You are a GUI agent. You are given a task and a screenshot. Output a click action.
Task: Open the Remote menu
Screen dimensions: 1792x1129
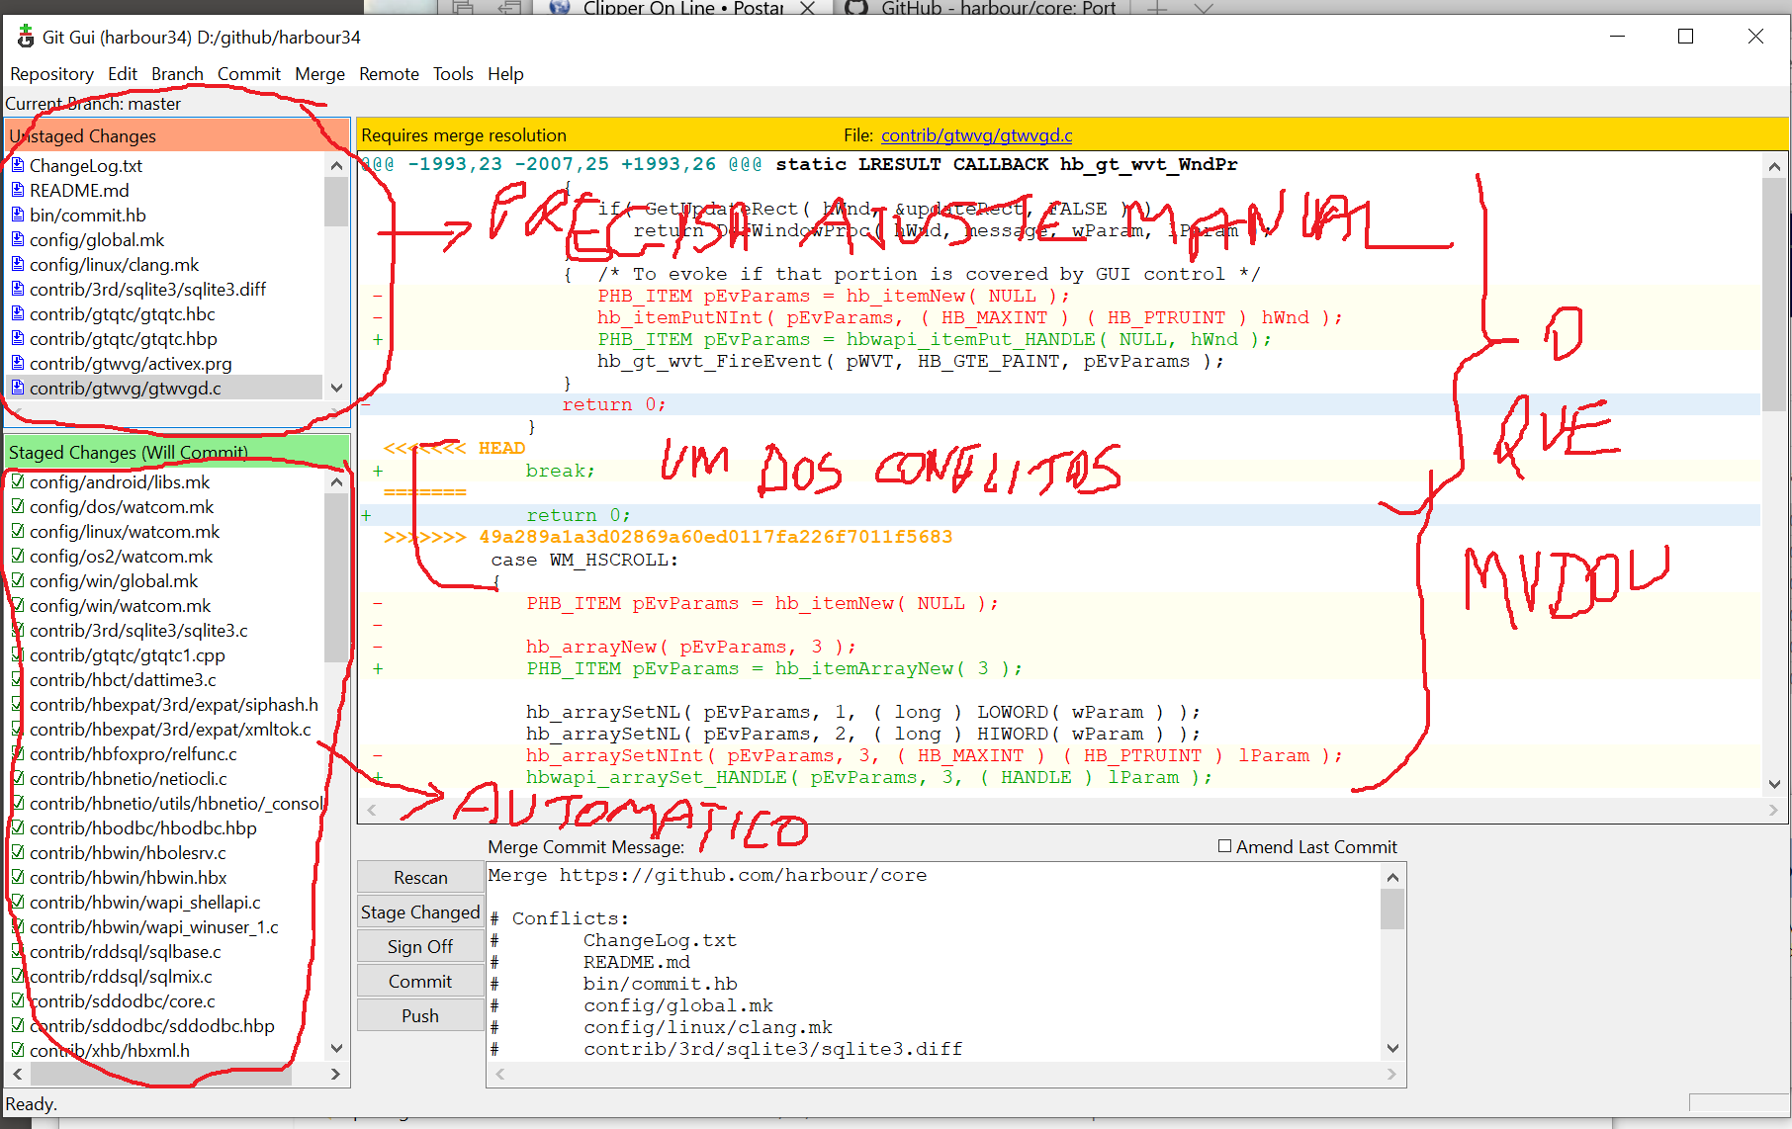tap(389, 74)
